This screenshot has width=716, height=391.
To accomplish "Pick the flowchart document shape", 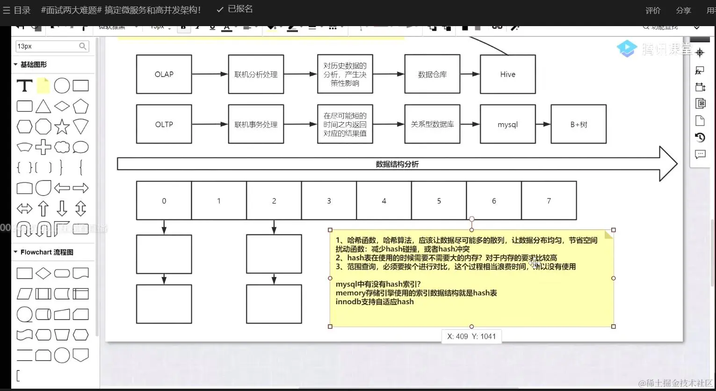I will coord(80,273).
